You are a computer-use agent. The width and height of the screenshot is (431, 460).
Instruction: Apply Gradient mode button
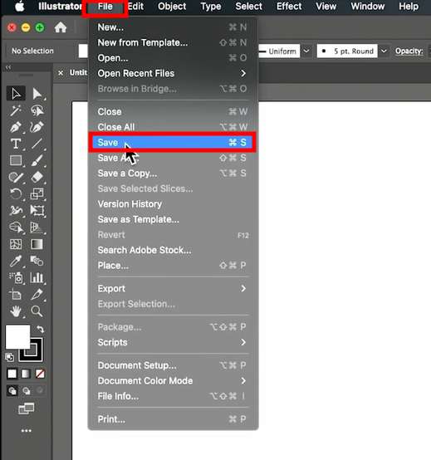tap(26, 374)
